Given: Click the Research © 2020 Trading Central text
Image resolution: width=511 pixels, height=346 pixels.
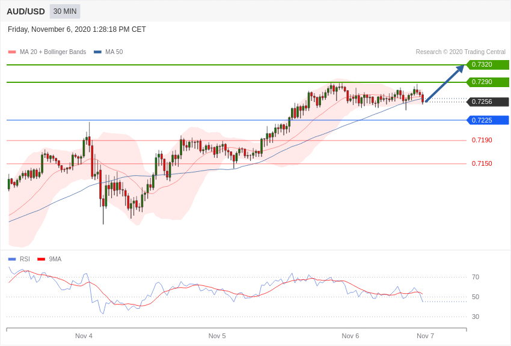Looking at the screenshot, I should [461, 52].
